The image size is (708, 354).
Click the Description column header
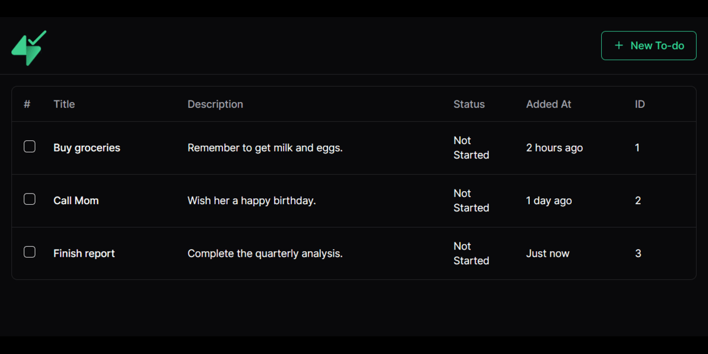coord(215,104)
